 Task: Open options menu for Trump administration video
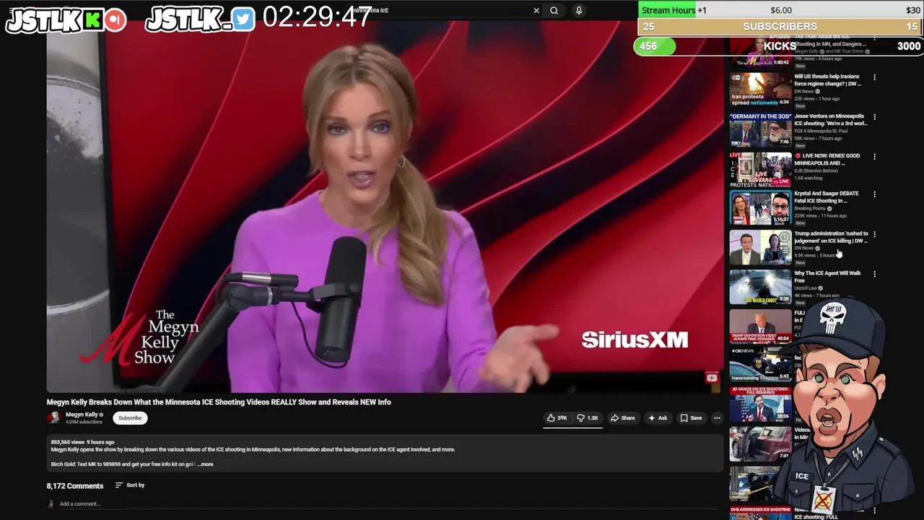(x=874, y=234)
